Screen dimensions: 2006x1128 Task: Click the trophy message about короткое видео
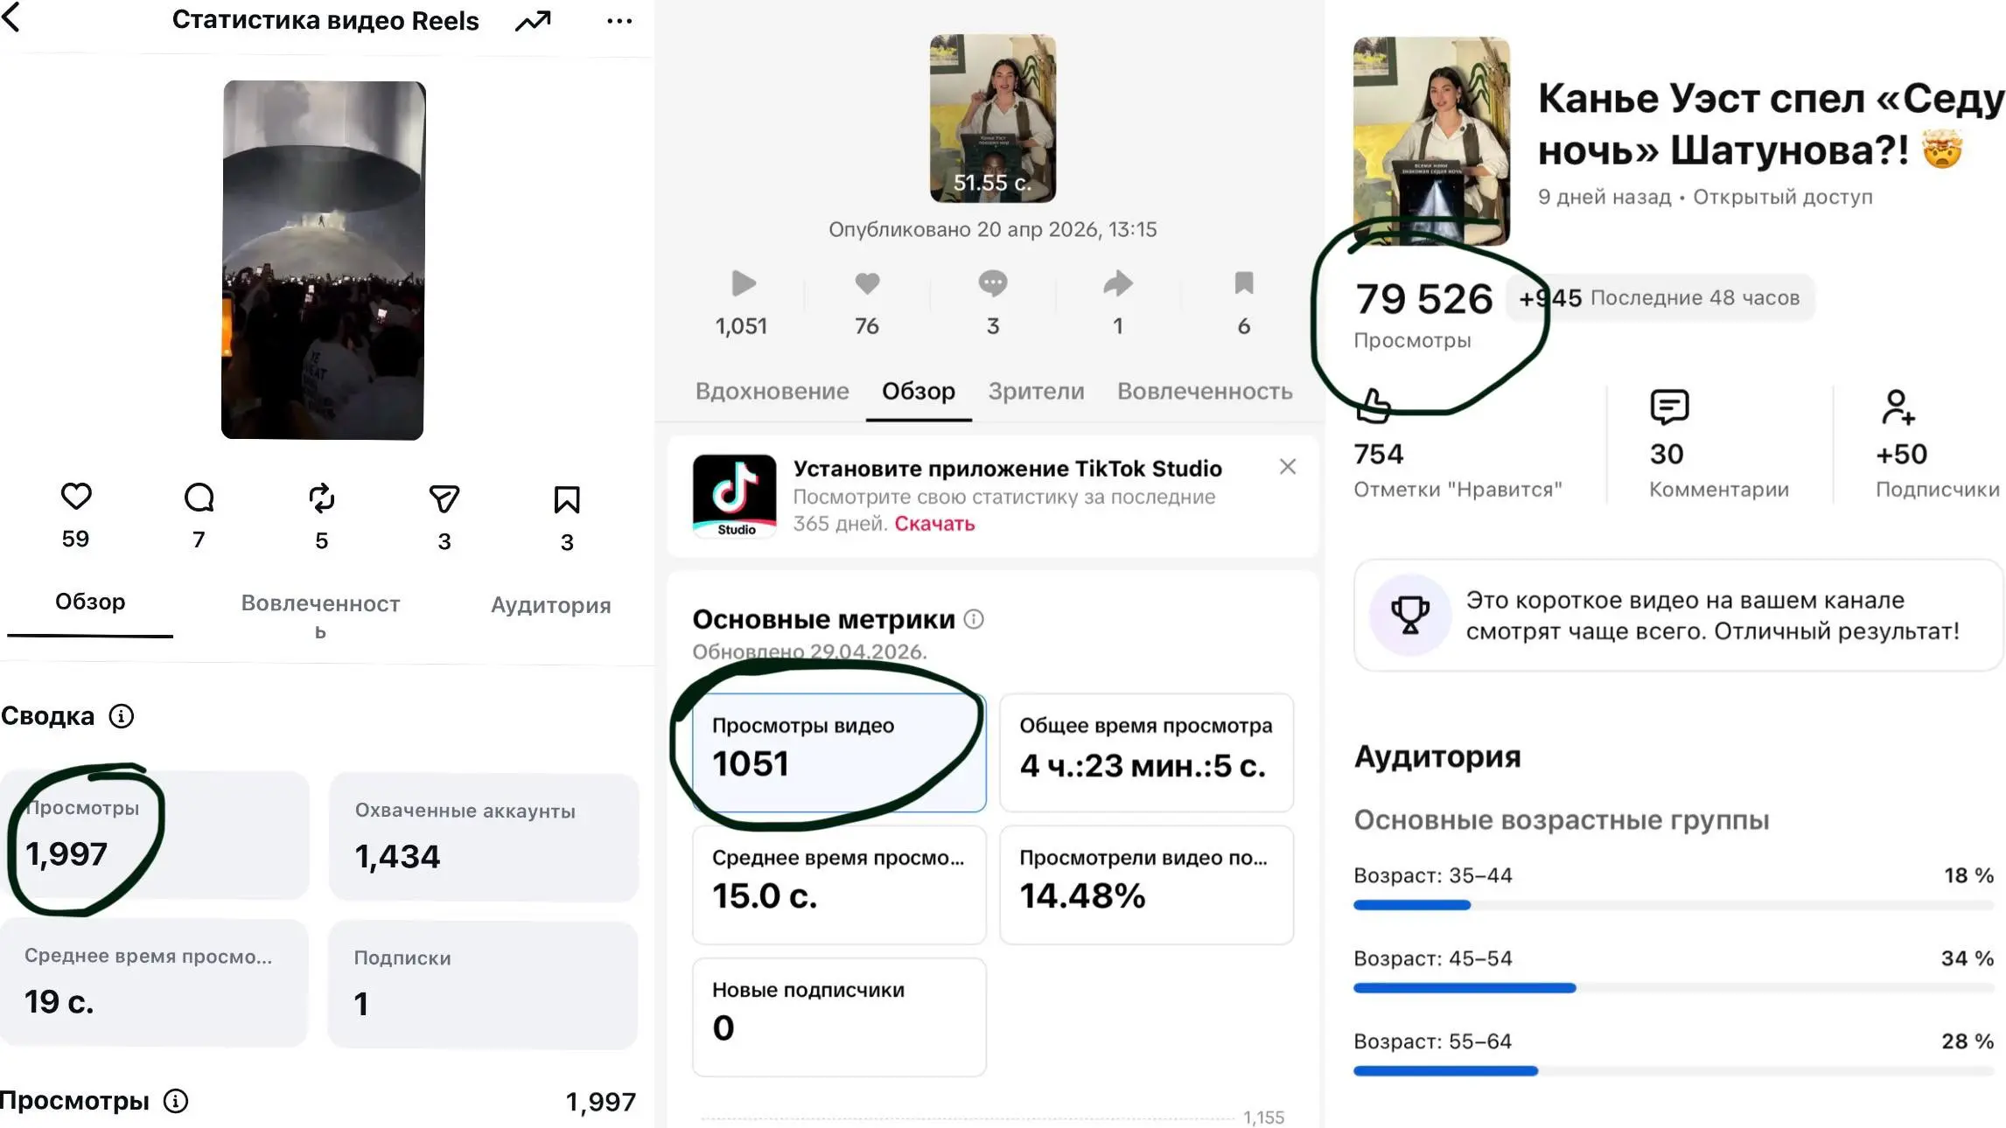(x=1712, y=616)
